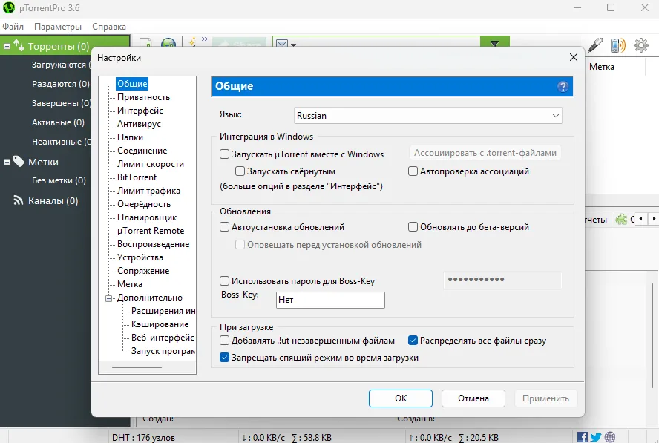Viewport: 659px width, 443px height.
Task: Click the Twitter icon in the status bar
Action: [x=594, y=437]
